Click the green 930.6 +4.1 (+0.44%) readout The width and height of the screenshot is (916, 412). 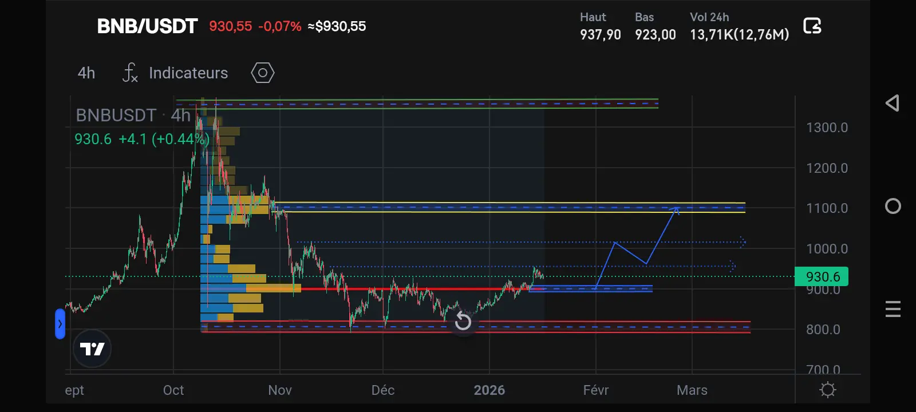(x=141, y=139)
